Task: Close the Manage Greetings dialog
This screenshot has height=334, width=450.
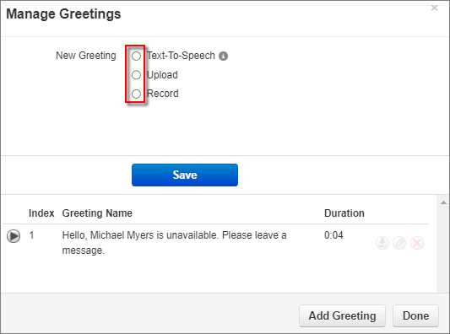Action: 435,8
